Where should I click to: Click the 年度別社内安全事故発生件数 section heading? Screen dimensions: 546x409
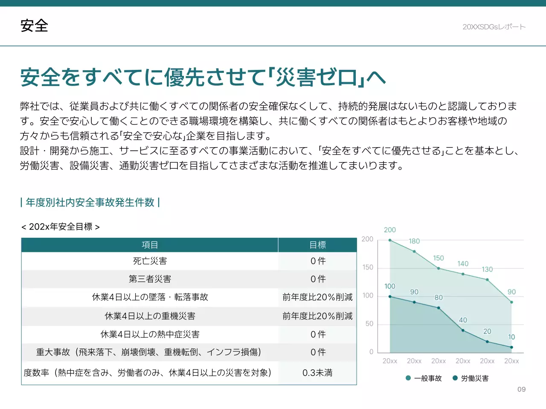(90, 203)
